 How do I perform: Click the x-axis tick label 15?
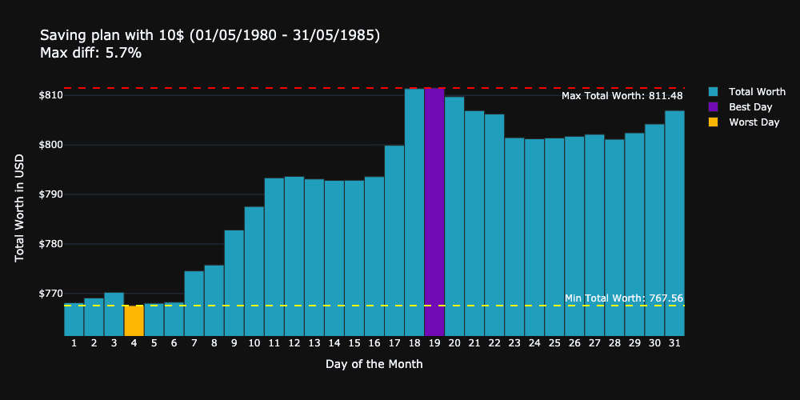[354, 343]
